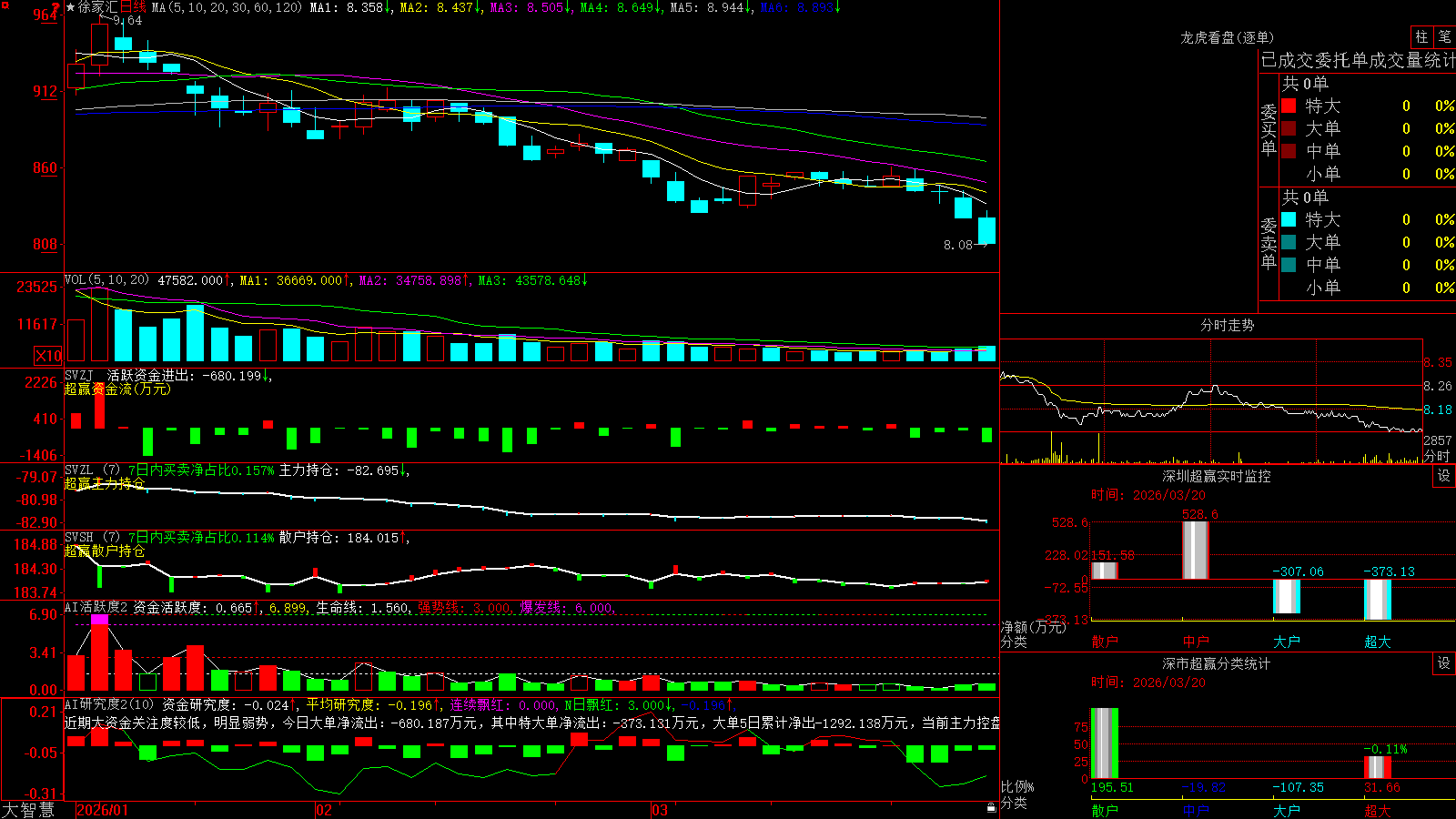
Task: Open the MA(5,10,20,30,60,120) indicator parameters
Action: point(227,7)
